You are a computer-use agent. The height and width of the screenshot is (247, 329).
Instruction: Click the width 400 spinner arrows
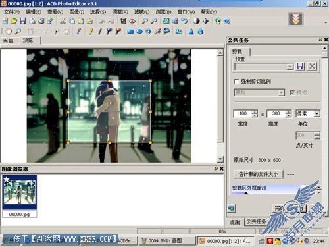(x=255, y=113)
